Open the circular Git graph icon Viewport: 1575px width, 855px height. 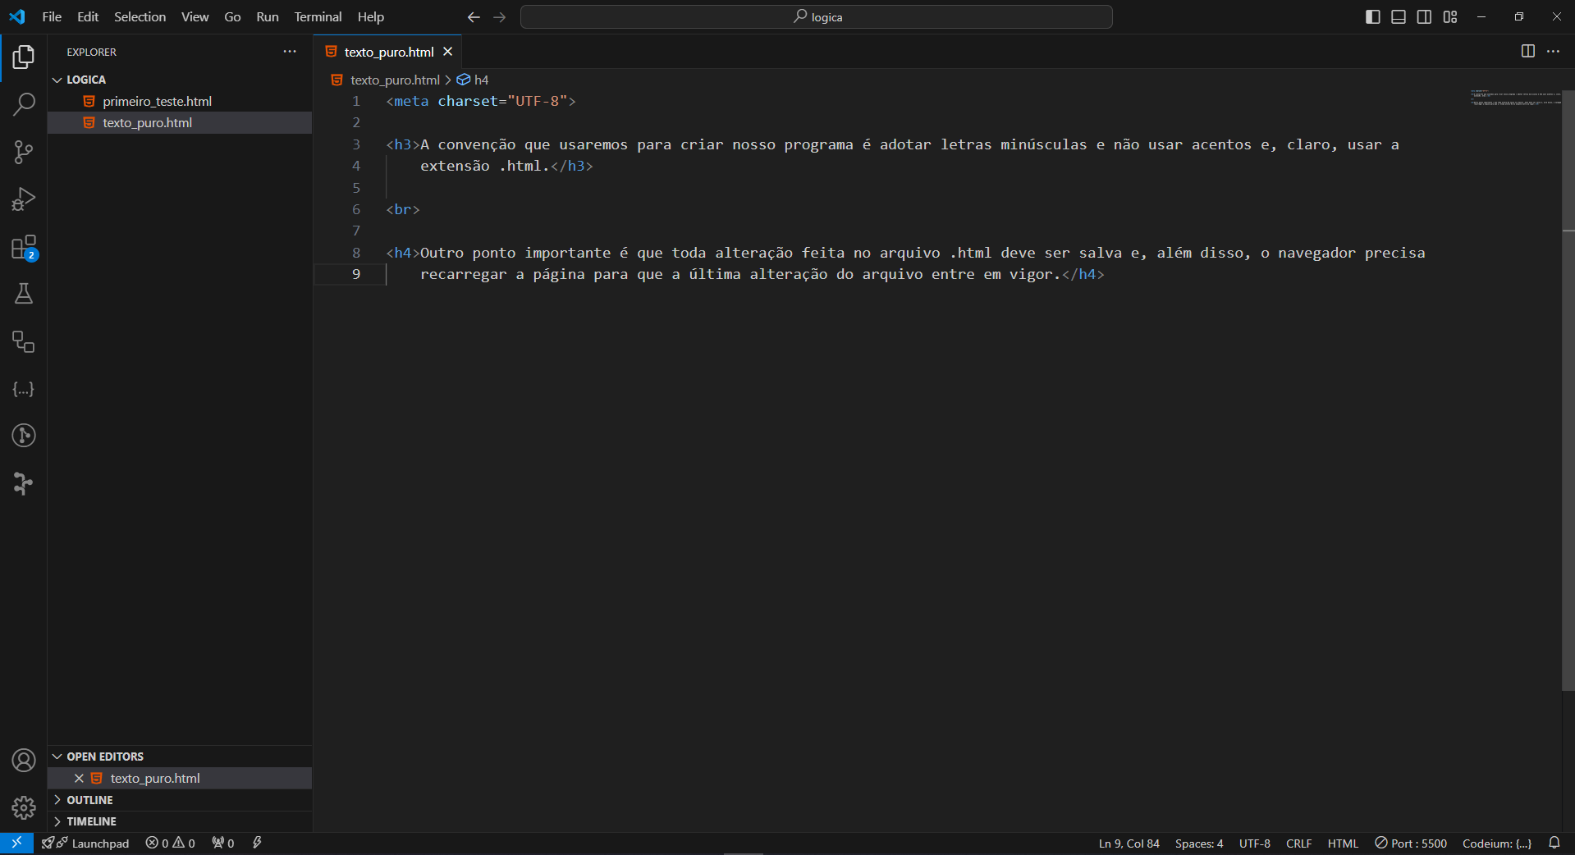click(x=24, y=436)
